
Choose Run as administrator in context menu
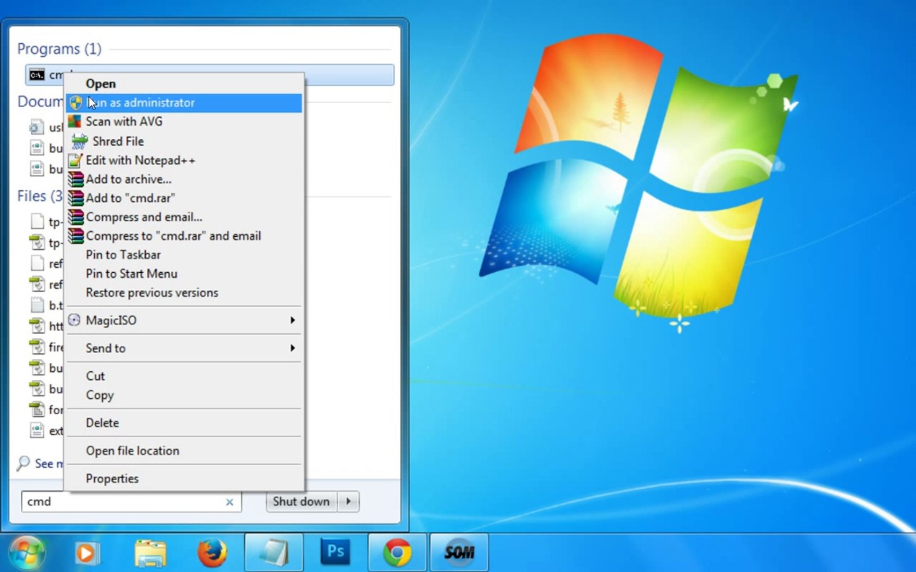[184, 103]
